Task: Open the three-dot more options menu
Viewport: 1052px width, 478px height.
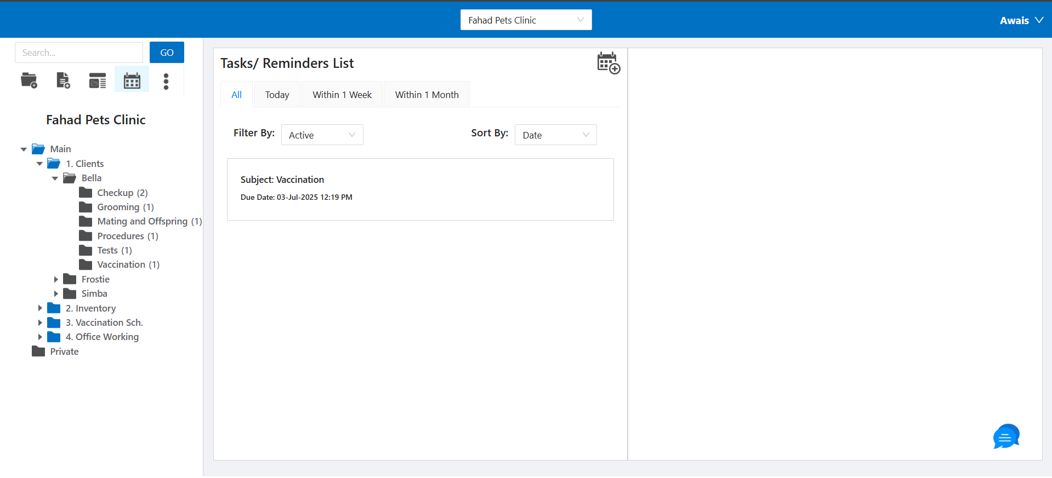Action: [166, 81]
